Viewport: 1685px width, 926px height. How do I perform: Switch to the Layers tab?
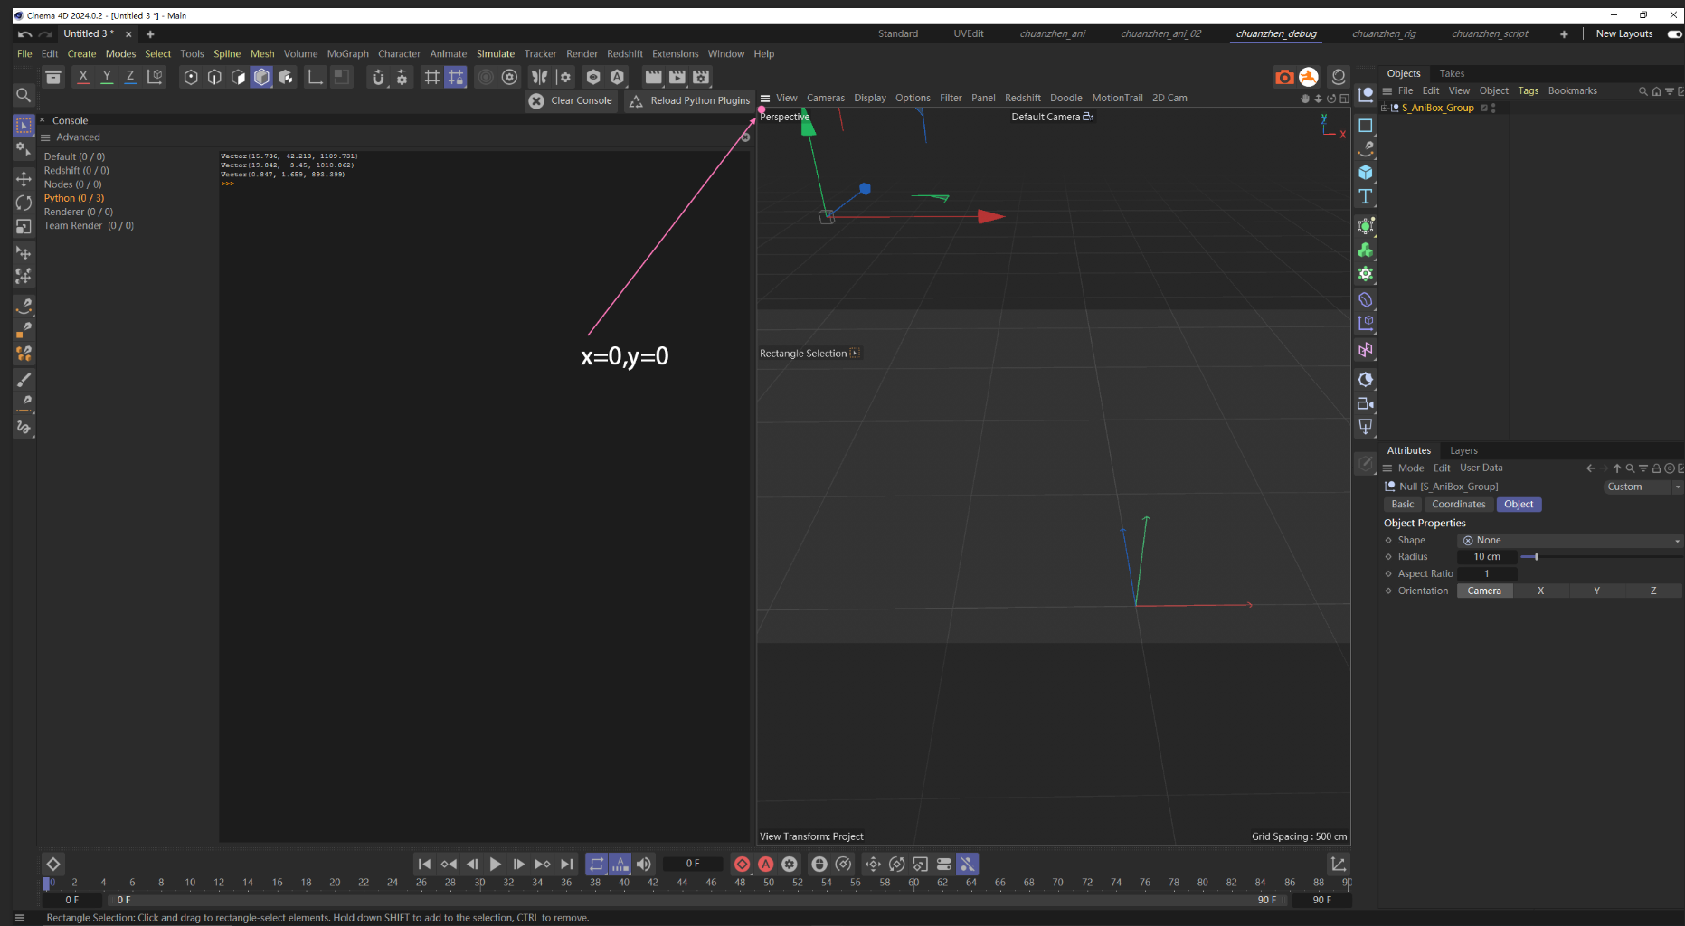[1463, 450]
